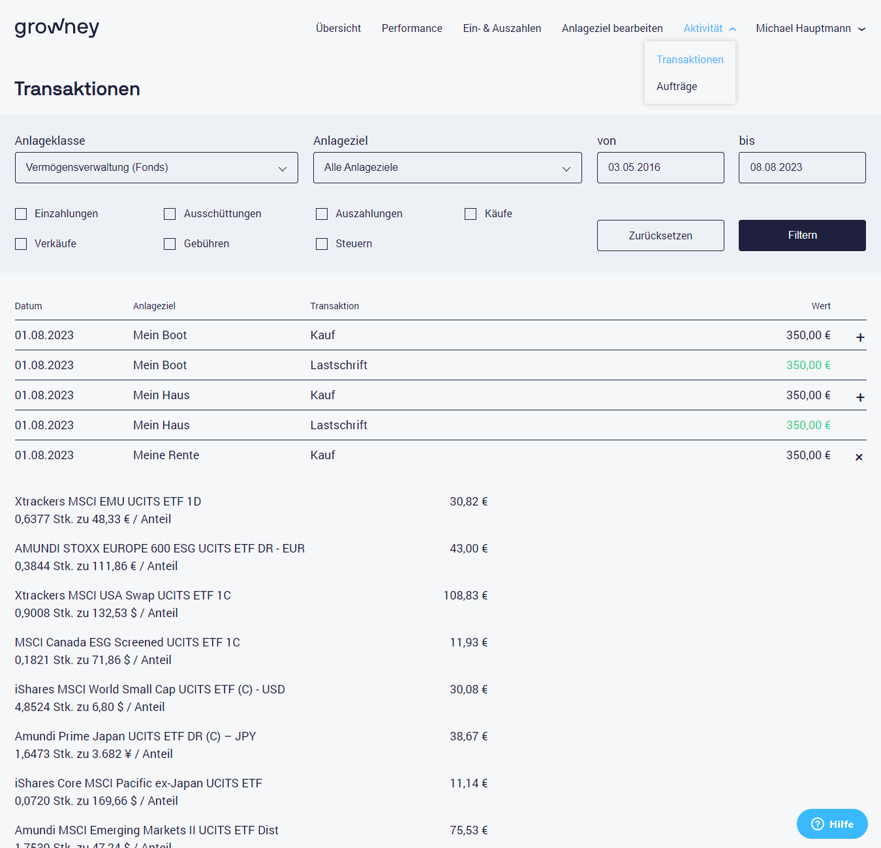The width and height of the screenshot is (881, 848).
Task: Click MSCI Canada ESG Screened UCITS ETF 1C
Action: [127, 643]
